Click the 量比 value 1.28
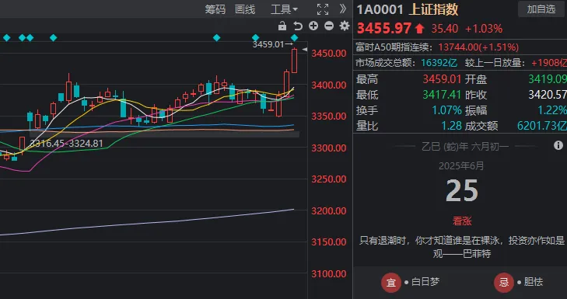This screenshot has height=299, width=567. click(451, 126)
